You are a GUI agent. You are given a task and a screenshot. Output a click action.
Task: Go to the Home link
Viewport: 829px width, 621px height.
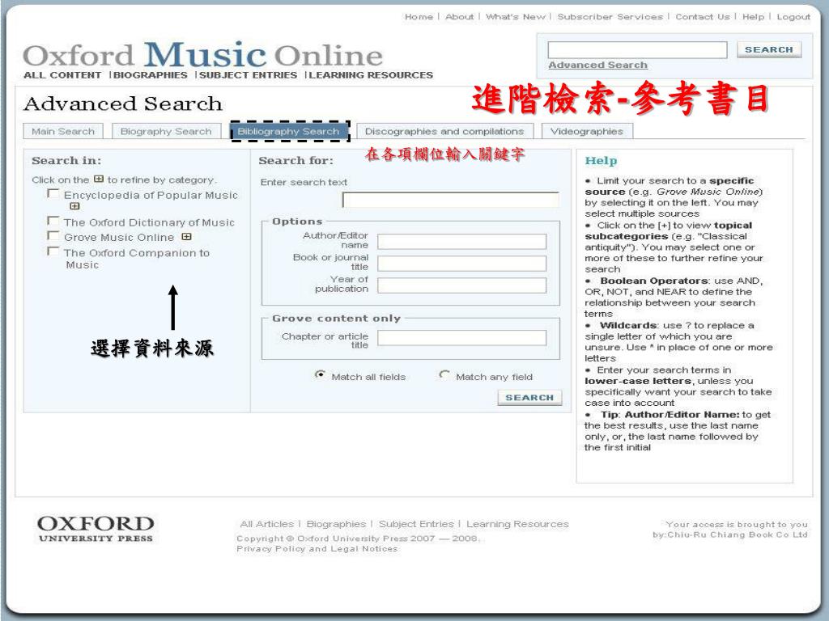[x=419, y=17]
